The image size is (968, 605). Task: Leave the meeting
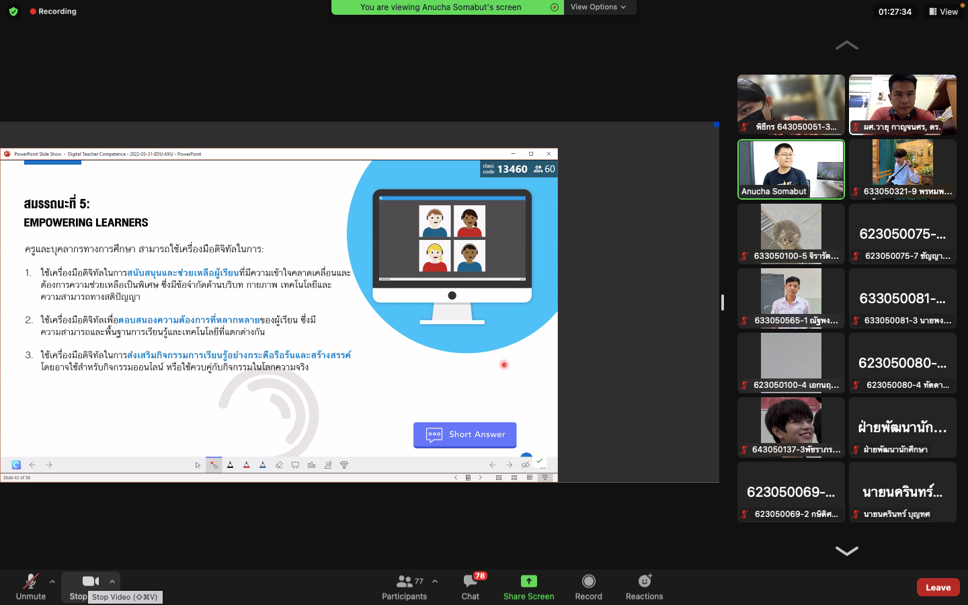tap(938, 587)
